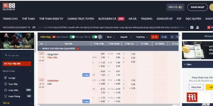213x106 pixels.
Task: Click the users icon in announcement bar
Action: (198, 27)
